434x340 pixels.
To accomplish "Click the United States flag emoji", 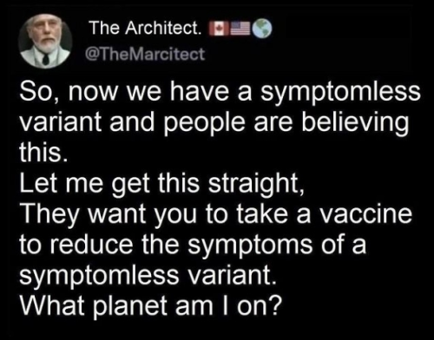I will click(240, 29).
